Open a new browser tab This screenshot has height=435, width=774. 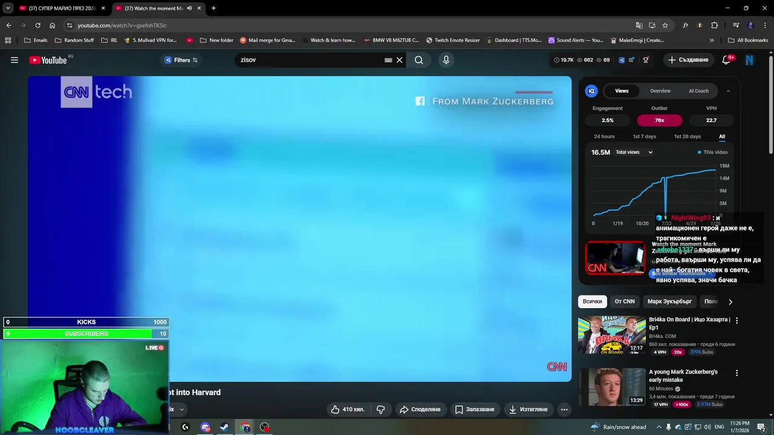pyautogui.click(x=213, y=8)
